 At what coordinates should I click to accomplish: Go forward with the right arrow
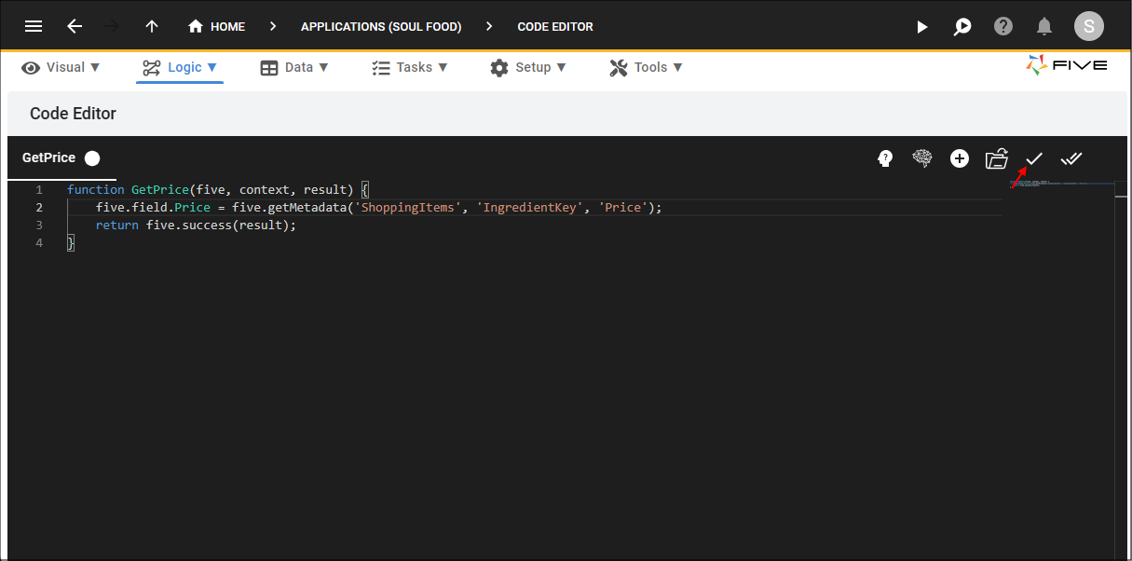click(x=113, y=26)
